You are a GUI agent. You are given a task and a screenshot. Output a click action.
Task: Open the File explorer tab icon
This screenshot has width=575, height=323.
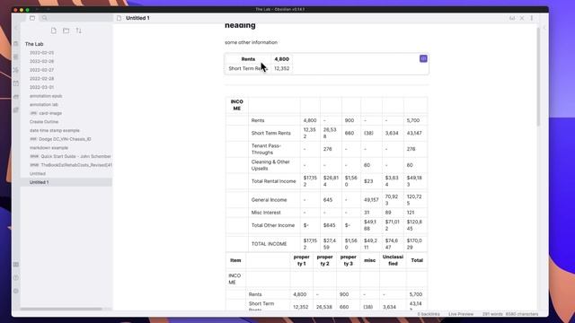coord(32,18)
